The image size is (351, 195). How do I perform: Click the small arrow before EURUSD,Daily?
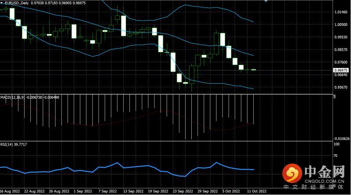tap(2, 2)
